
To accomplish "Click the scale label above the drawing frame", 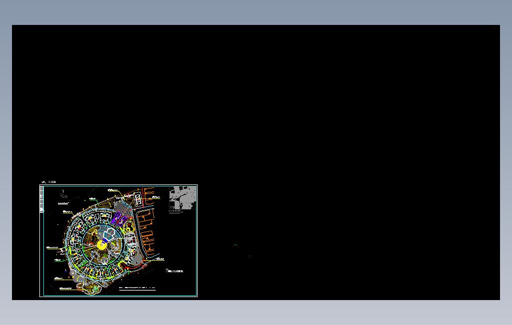I will (x=48, y=182).
